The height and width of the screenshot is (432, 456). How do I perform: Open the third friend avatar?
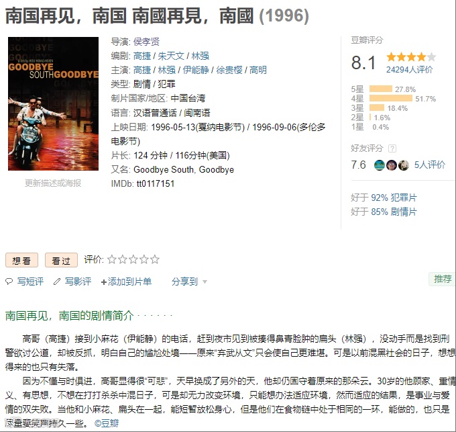[x=404, y=165]
